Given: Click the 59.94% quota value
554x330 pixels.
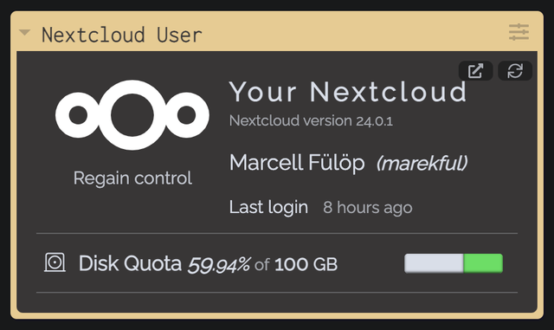Looking at the screenshot, I should pyautogui.click(x=219, y=264).
